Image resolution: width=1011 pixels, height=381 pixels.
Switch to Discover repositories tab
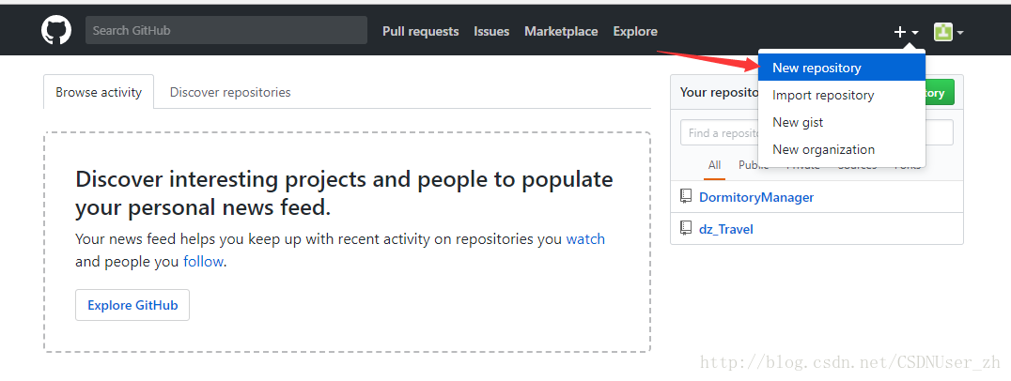230,92
